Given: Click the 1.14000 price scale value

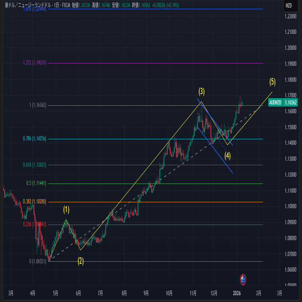Looking at the screenshot, I should click(290, 143).
